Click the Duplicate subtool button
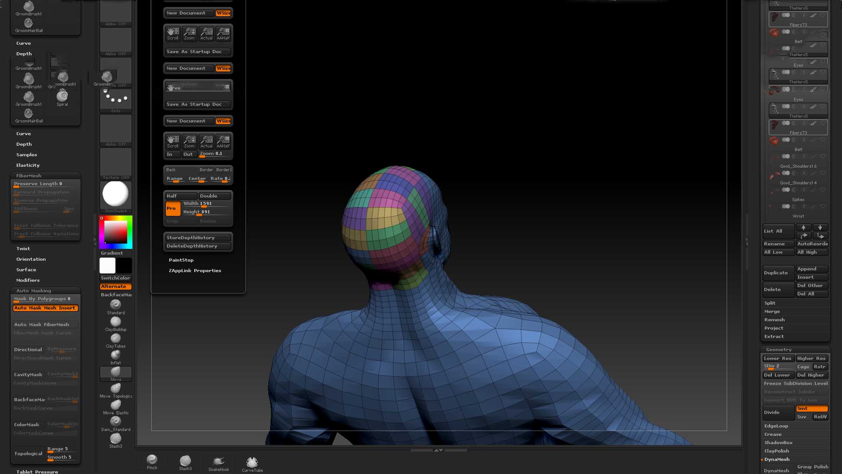The image size is (842, 474). pos(778,273)
